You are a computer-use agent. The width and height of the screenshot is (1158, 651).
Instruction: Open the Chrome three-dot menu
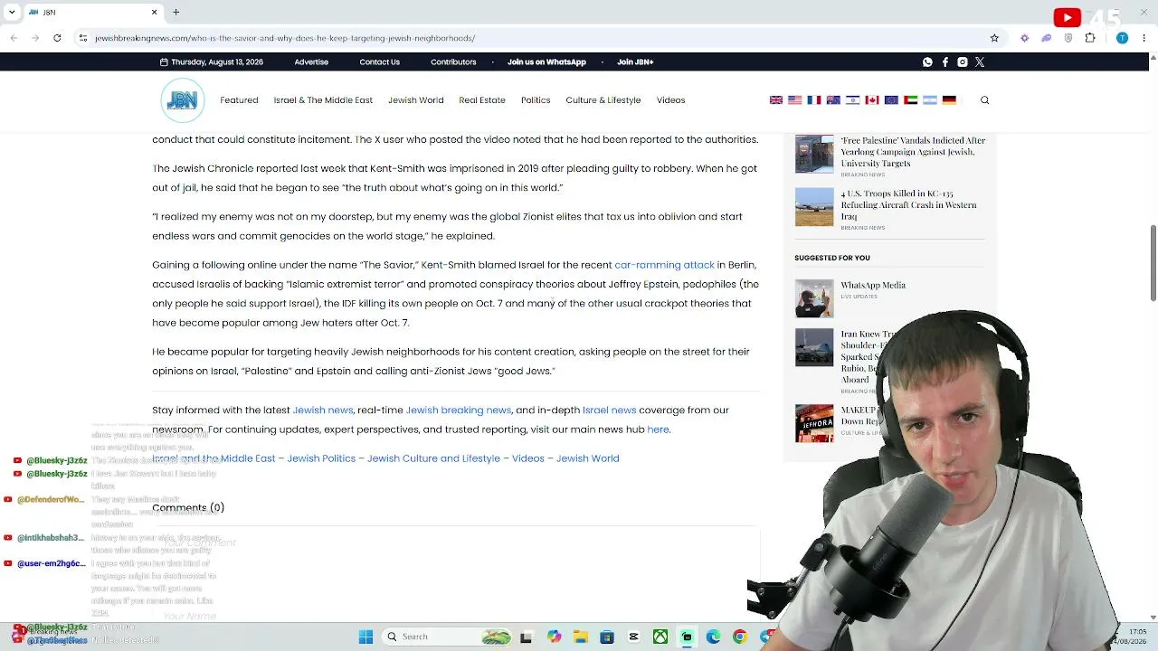coord(1145,38)
